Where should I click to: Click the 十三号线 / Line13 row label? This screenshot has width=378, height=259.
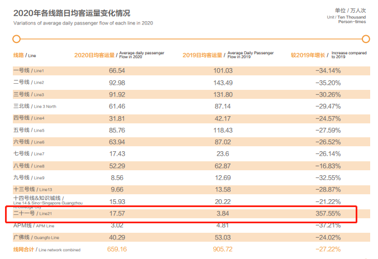click(32, 189)
